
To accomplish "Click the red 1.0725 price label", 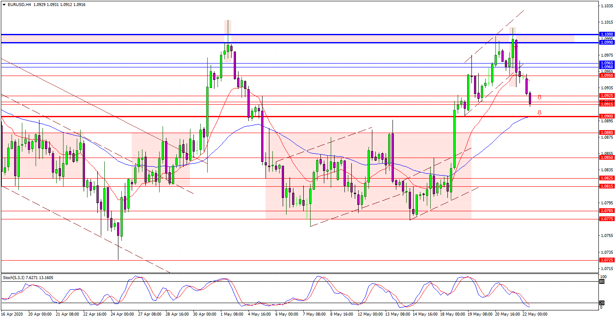I will 607,260.
